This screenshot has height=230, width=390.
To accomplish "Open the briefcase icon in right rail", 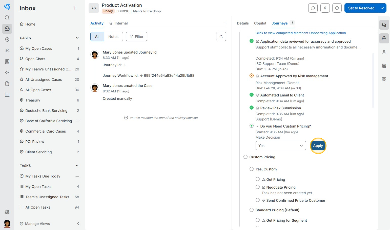I will [384, 38].
